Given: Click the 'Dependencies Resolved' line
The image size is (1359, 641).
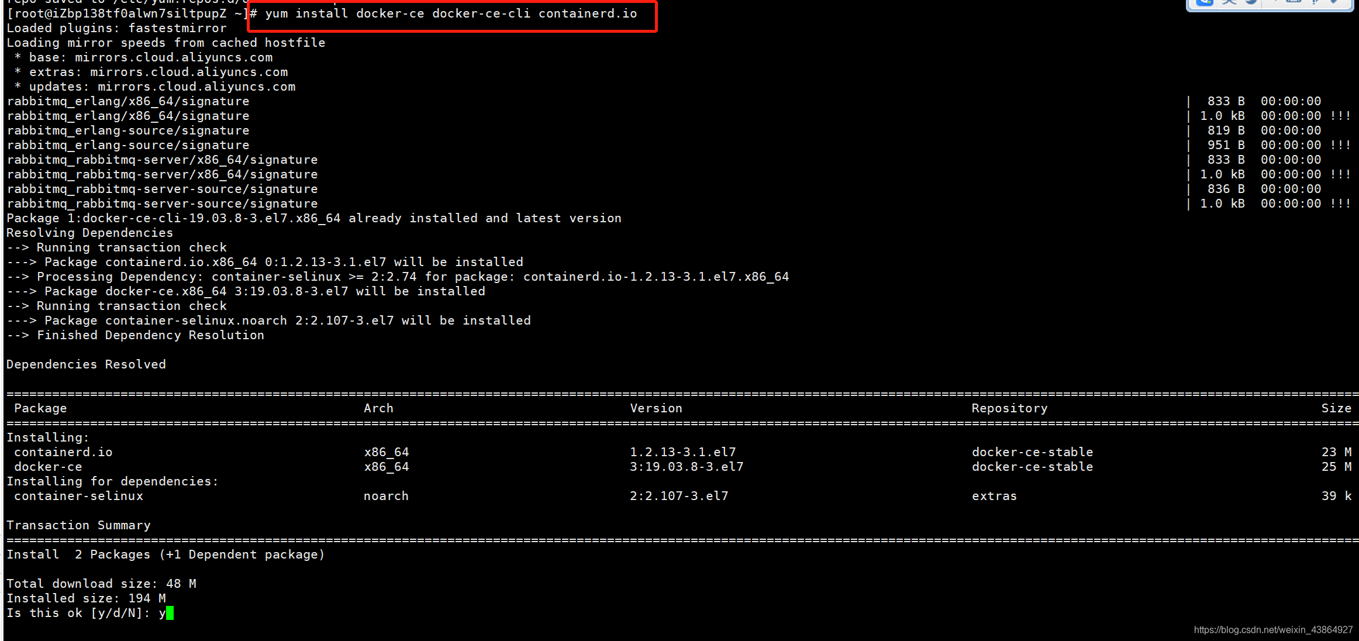Looking at the screenshot, I should (86, 364).
